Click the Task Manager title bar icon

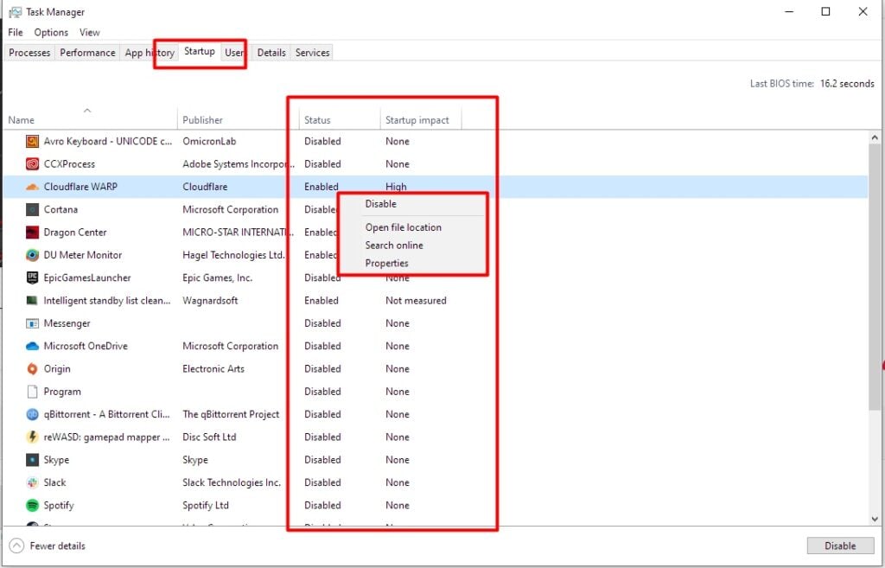(16, 12)
